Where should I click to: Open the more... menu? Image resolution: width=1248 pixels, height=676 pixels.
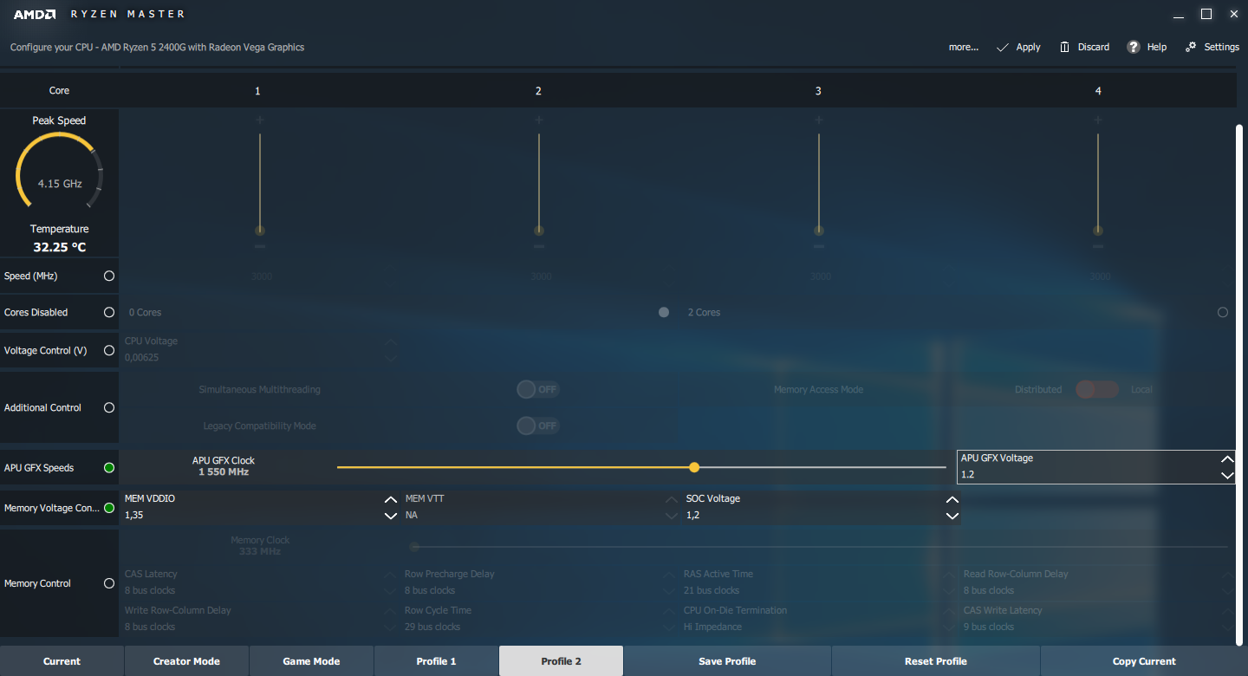[x=963, y=47]
